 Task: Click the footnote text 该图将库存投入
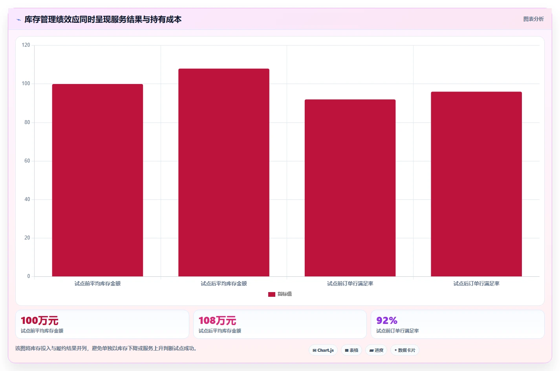(x=106, y=348)
